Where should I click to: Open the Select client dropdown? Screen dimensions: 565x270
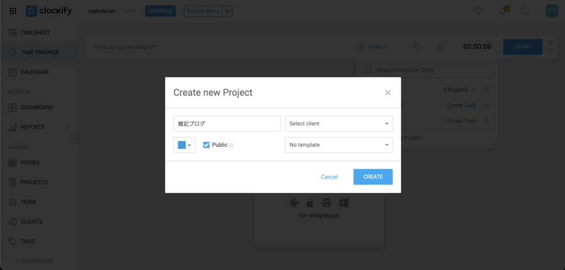pyautogui.click(x=338, y=124)
